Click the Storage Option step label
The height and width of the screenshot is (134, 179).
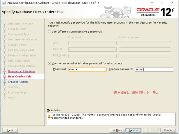click(17, 45)
